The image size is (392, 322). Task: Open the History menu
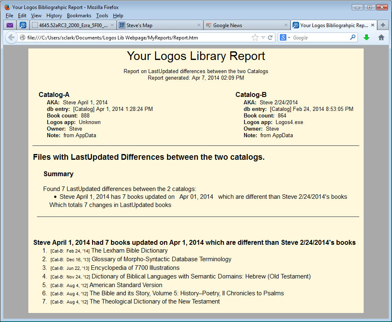point(54,16)
